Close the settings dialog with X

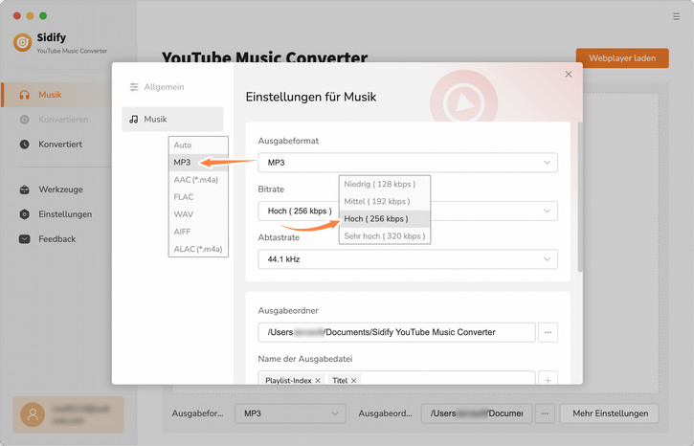tap(569, 75)
